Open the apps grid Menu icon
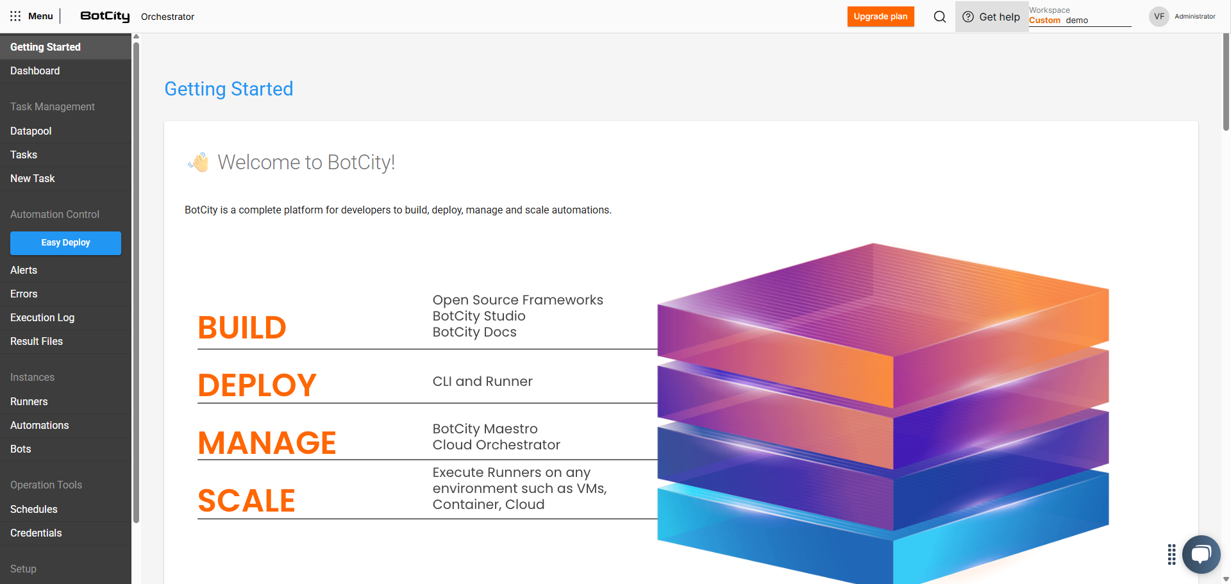 (15, 16)
